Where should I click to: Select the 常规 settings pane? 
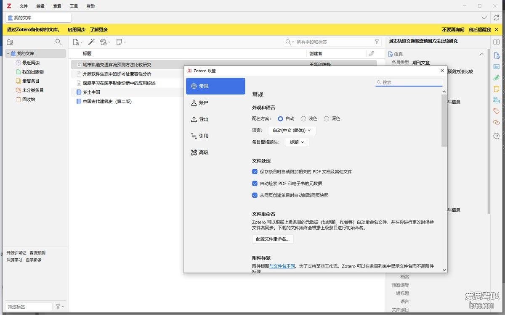tap(215, 86)
